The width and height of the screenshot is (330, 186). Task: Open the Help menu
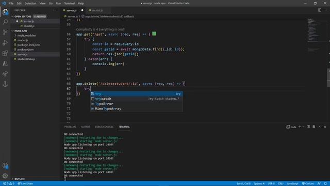(x=81, y=4)
